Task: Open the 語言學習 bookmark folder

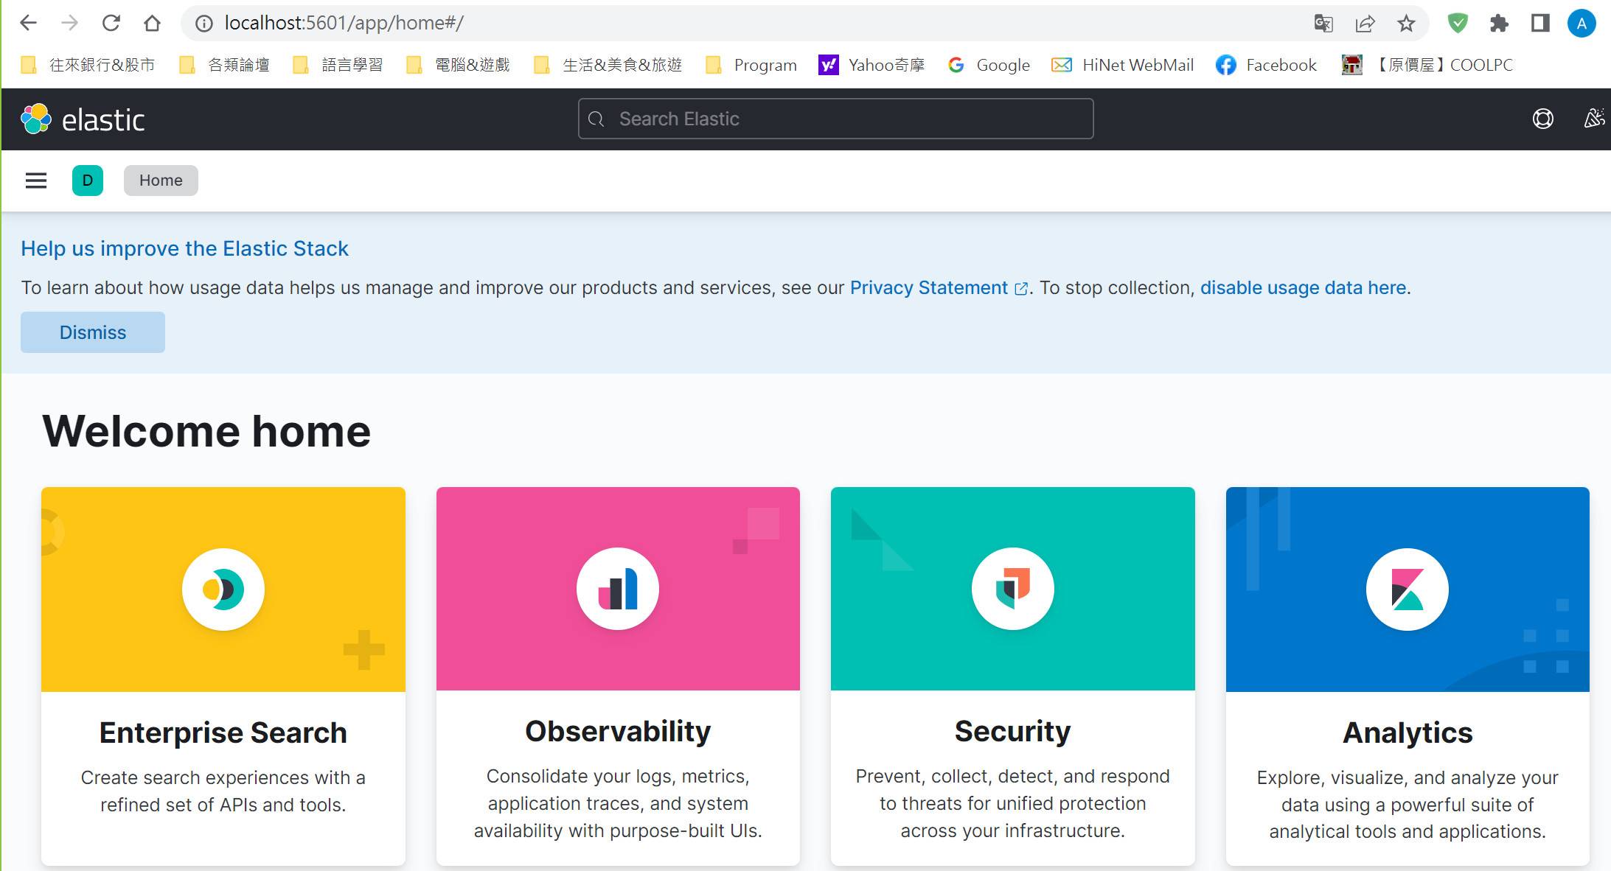Action: tap(338, 65)
